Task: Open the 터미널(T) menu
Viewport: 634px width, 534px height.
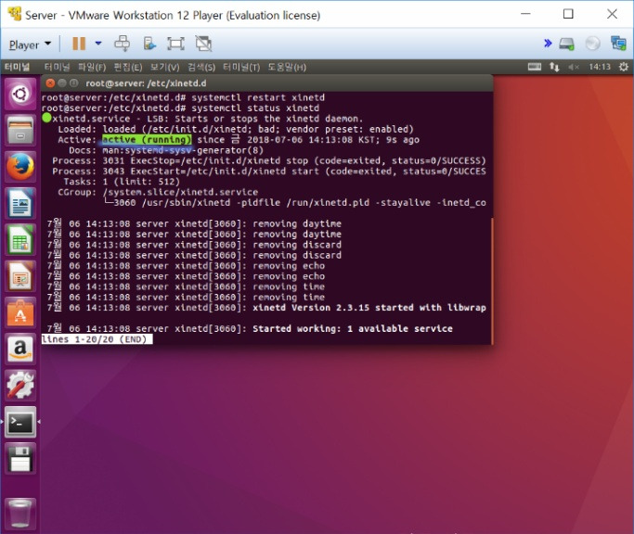Action: coord(241,67)
